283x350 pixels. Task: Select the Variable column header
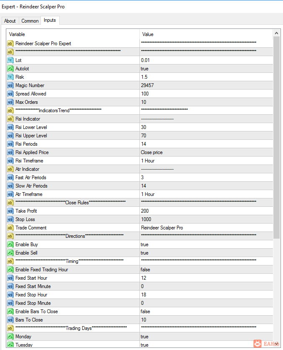tap(73, 34)
